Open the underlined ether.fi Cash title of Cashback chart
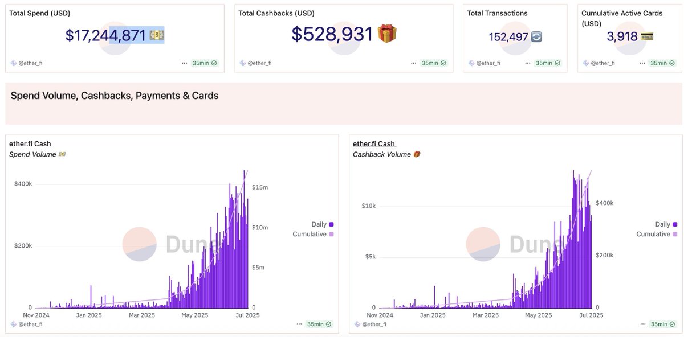This screenshot has height=337, width=684. [374, 144]
